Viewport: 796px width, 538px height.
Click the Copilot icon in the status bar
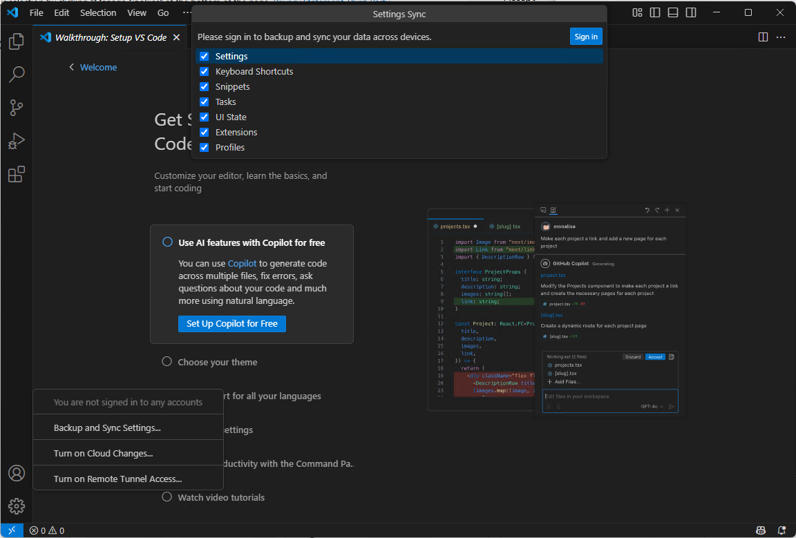point(760,530)
